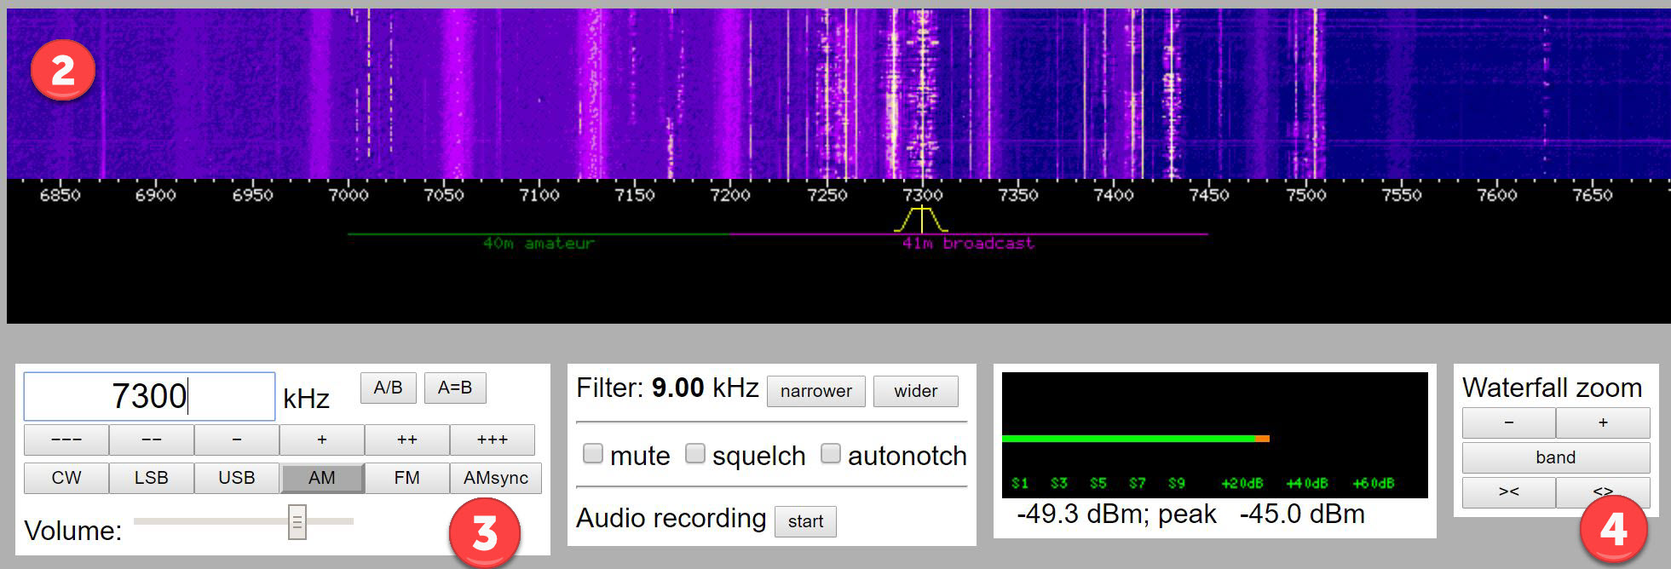Tune up with the double-plus button

click(x=407, y=440)
